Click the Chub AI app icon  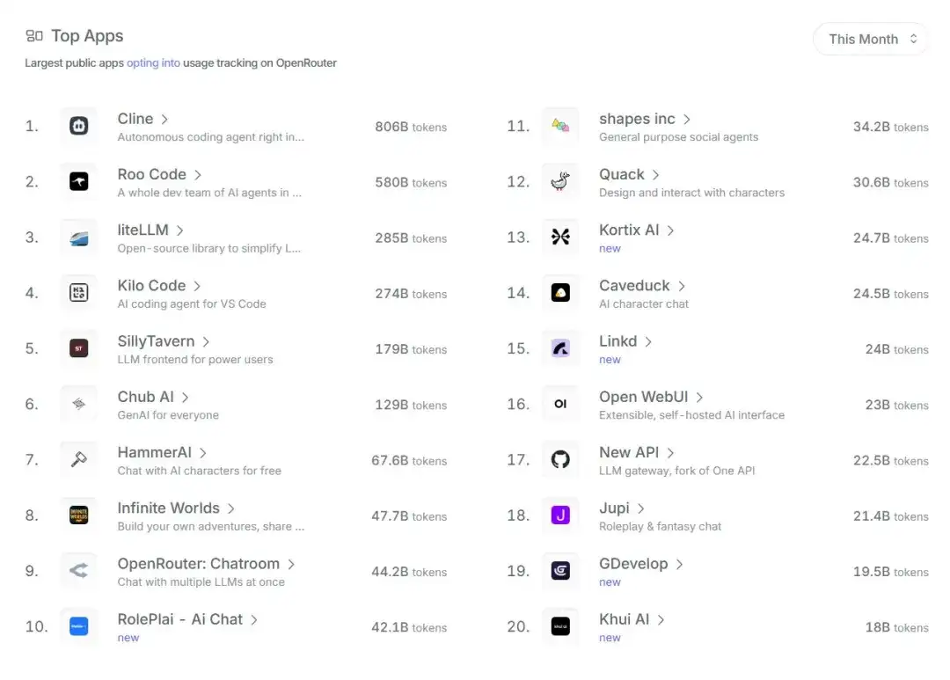pyautogui.click(x=79, y=404)
